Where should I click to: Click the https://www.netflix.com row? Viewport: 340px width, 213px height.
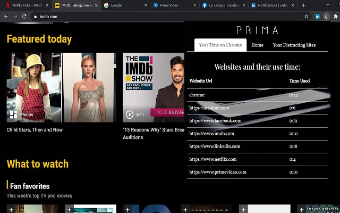click(x=257, y=159)
